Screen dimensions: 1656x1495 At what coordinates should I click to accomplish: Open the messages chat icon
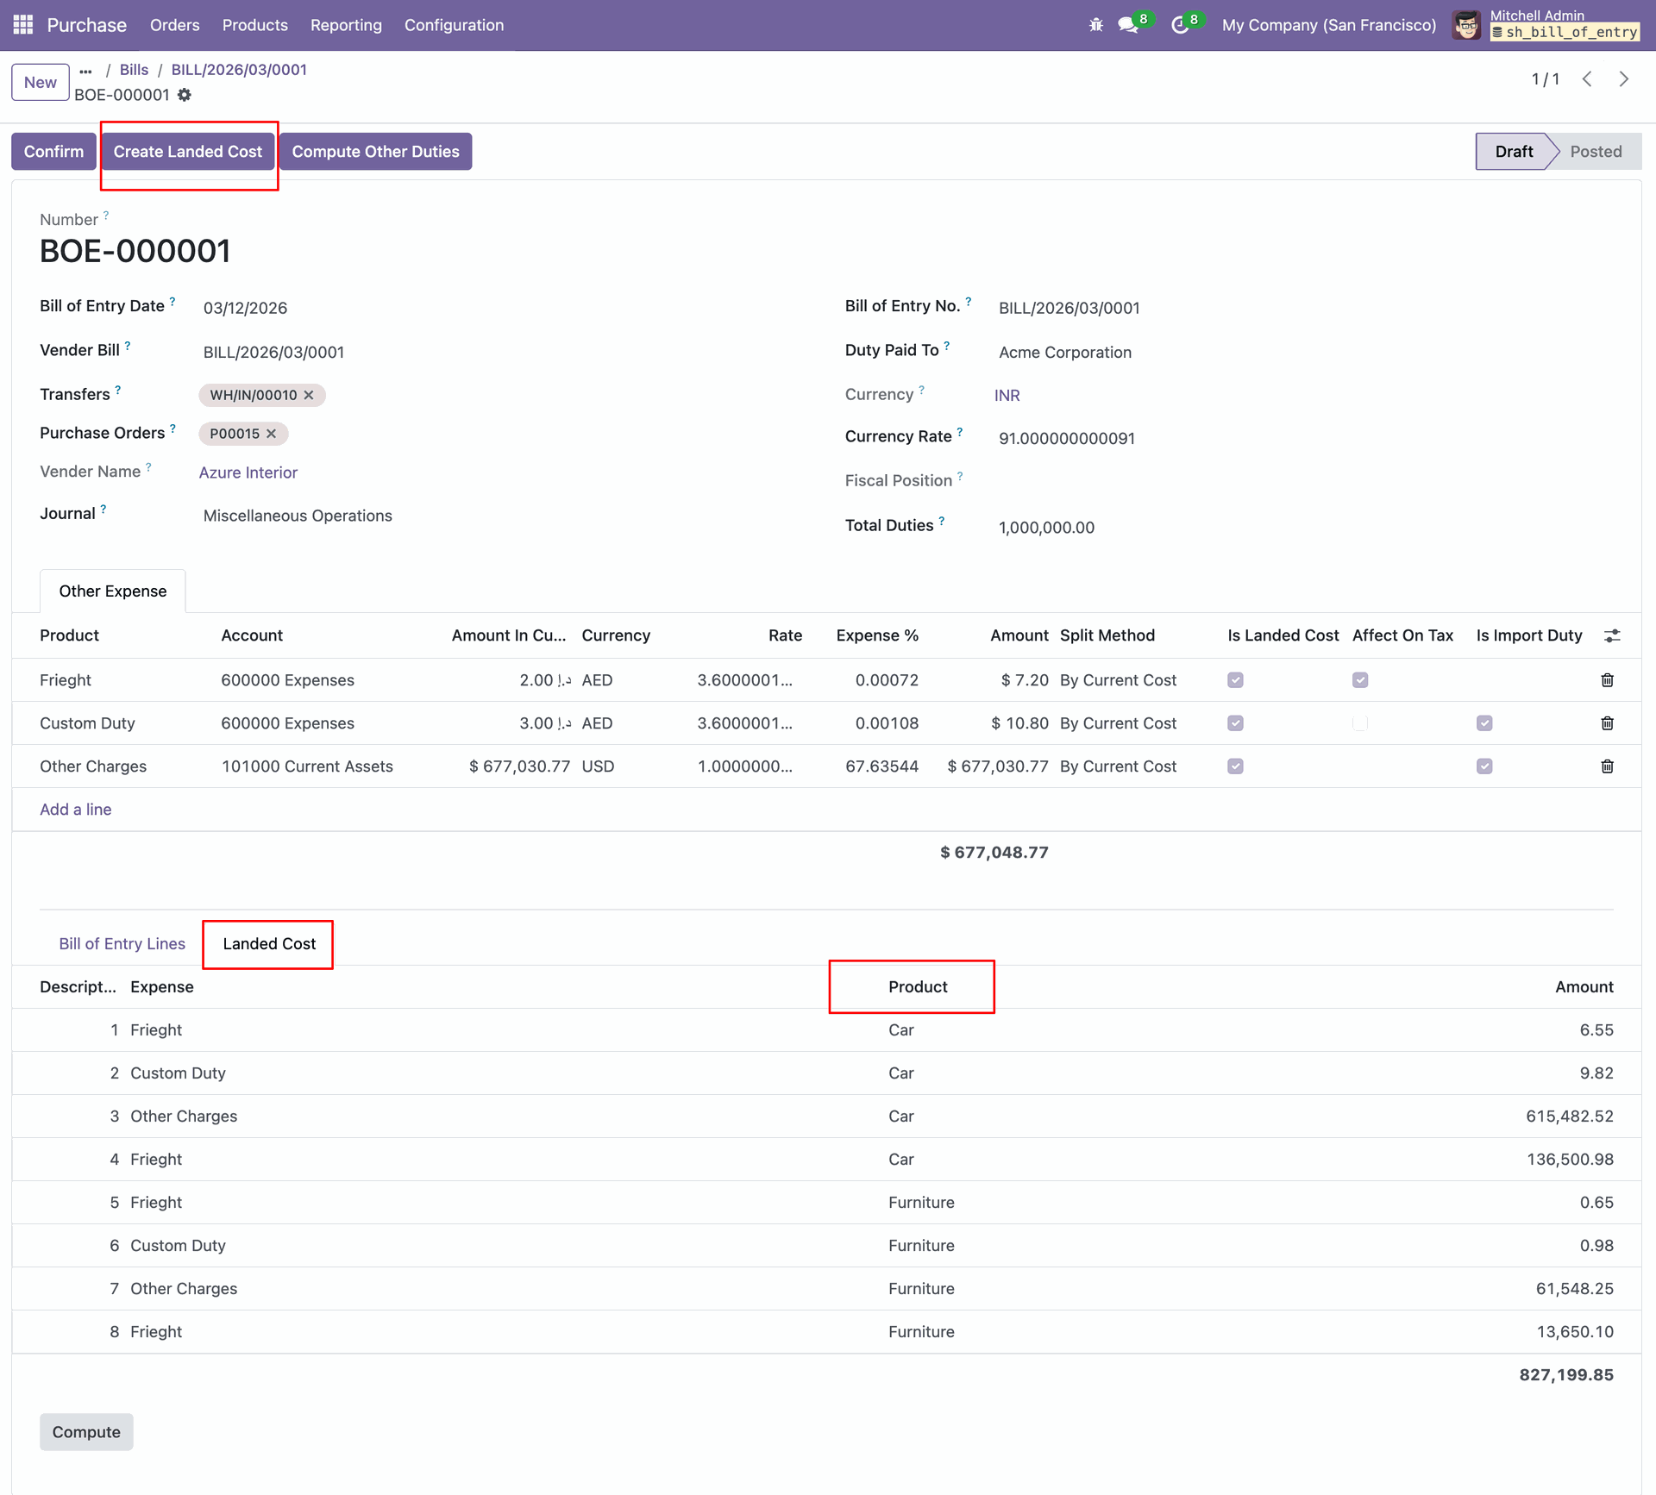[x=1127, y=25]
